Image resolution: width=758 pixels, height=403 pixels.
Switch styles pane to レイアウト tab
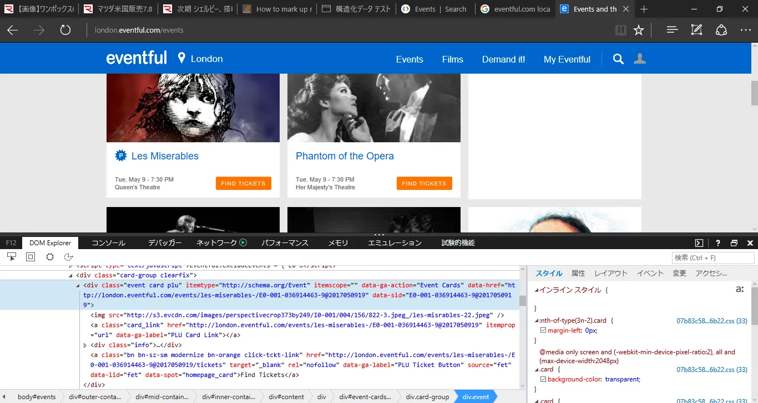(611, 273)
